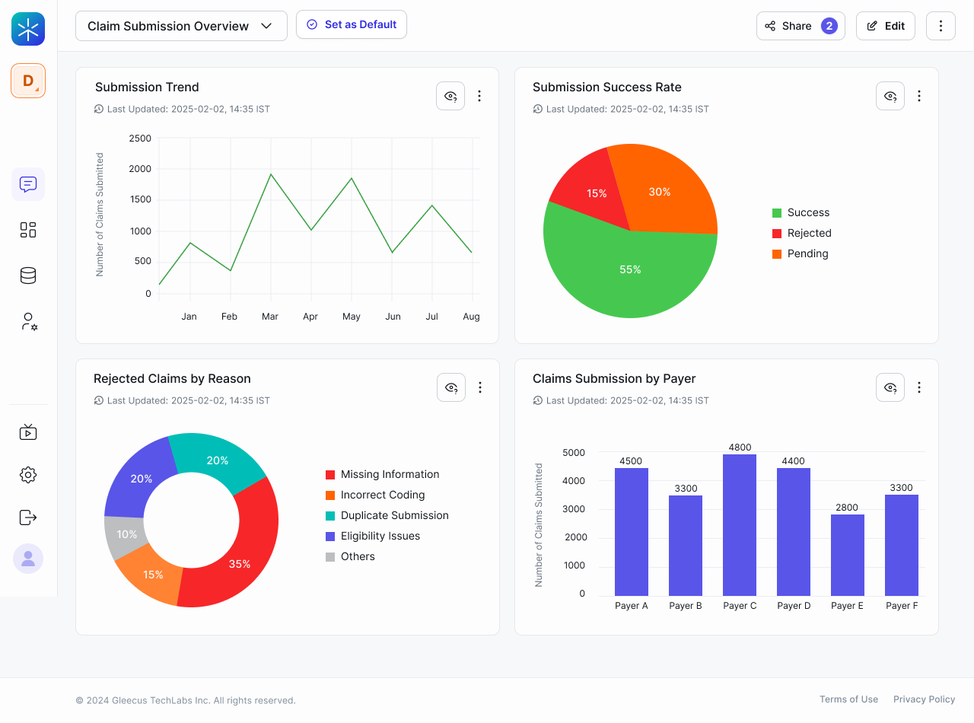Open the workspace switcher labeled D
The image size is (974, 723).
coord(28,81)
